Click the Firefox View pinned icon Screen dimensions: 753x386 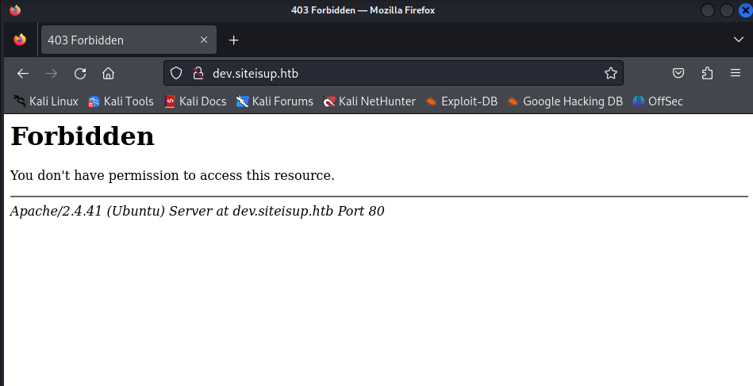20,40
